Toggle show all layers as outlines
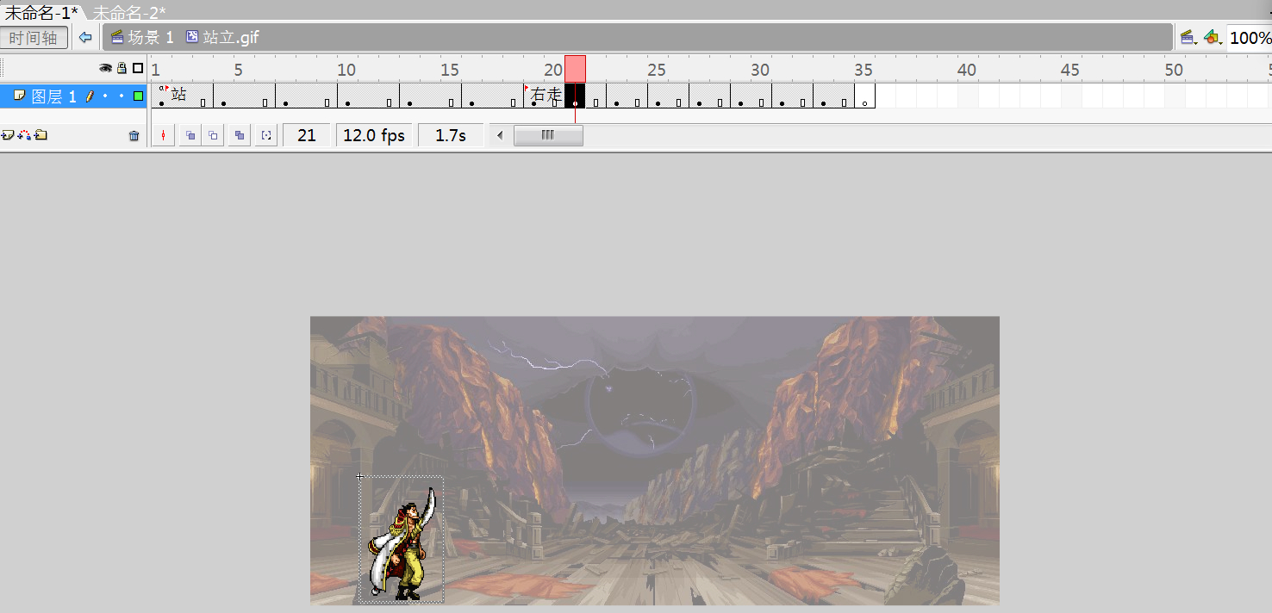Viewport: 1272px width, 613px height. pos(138,68)
